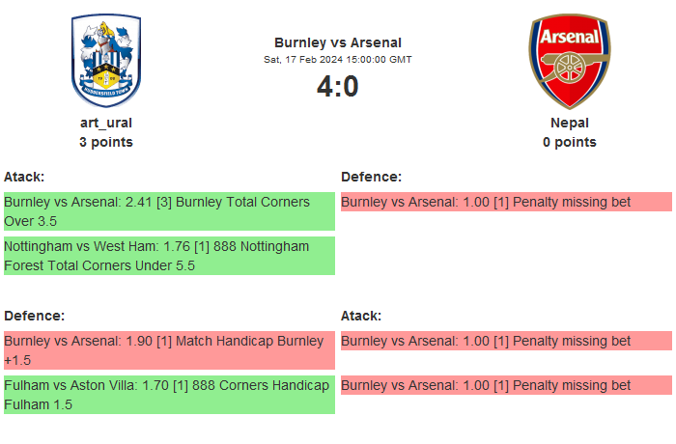This screenshot has width=676, height=444.
Task: Click the Atack heading under art_ural
Action: pos(24,177)
